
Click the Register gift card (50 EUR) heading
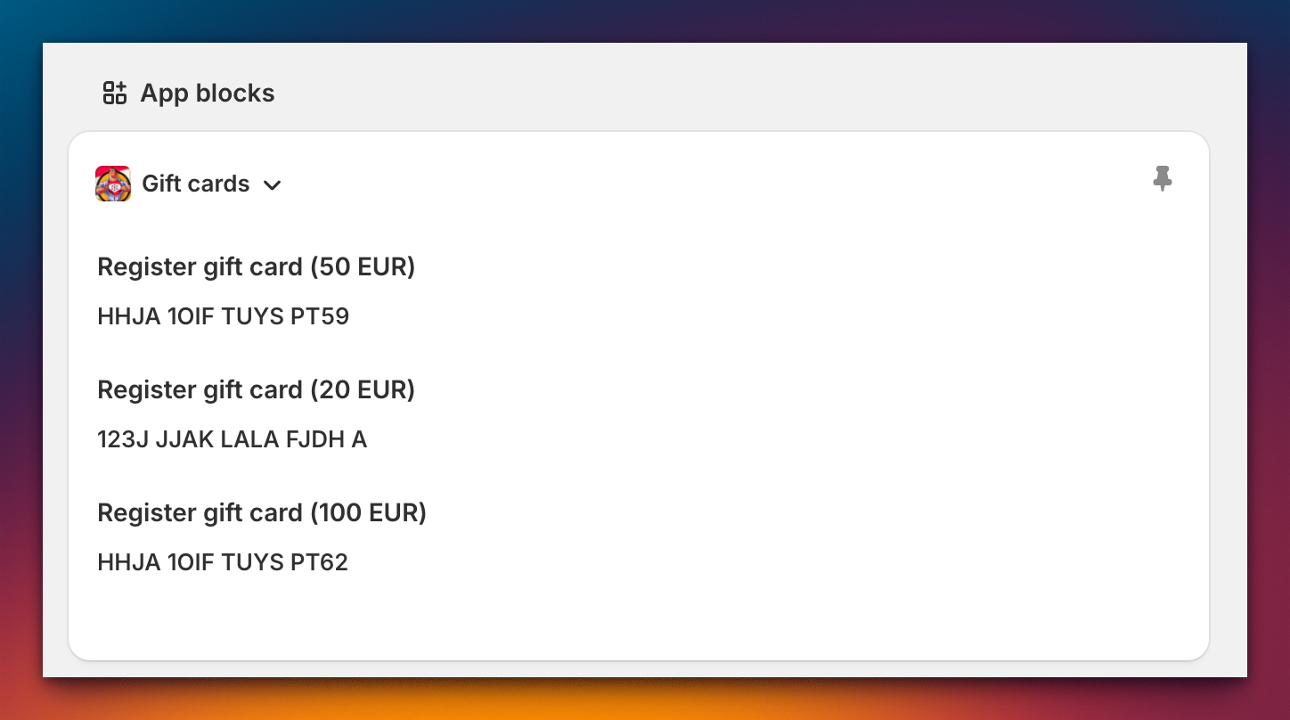[256, 266]
